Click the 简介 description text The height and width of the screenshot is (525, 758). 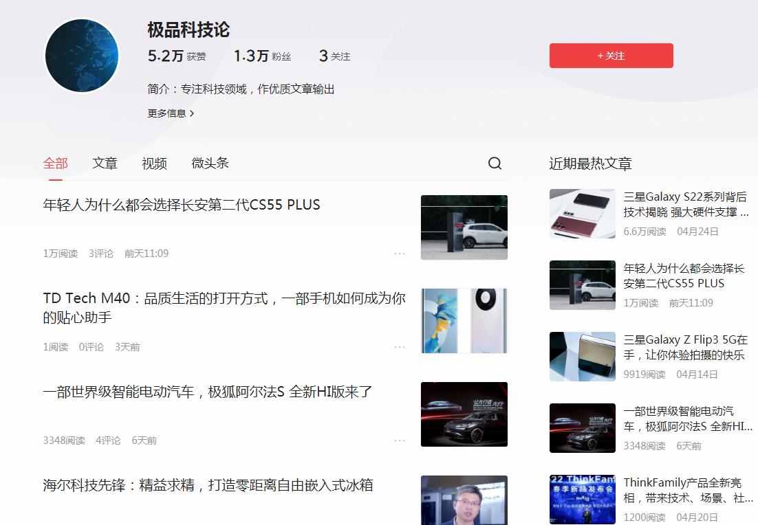pyautogui.click(x=241, y=89)
